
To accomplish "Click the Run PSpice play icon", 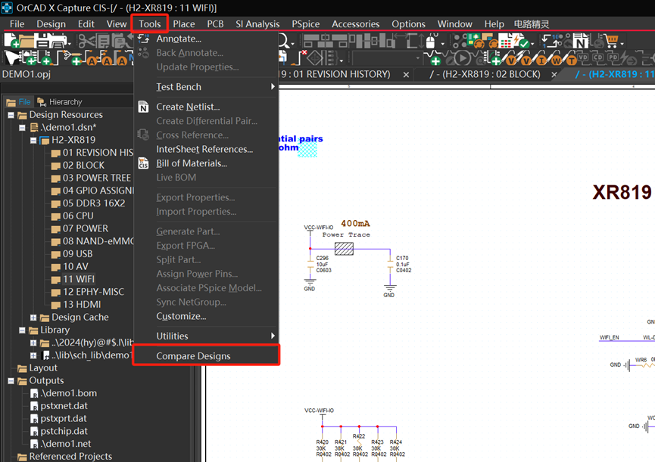I will click(x=462, y=58).
